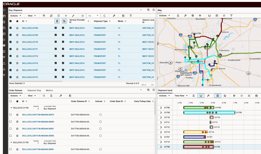Switch to the Metrics tab

click(x=49, y=90)
